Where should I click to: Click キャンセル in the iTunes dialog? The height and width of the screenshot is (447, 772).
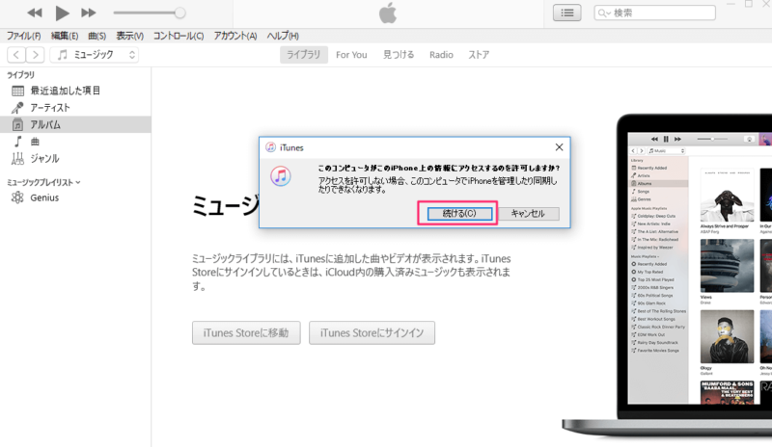[528, 213]
